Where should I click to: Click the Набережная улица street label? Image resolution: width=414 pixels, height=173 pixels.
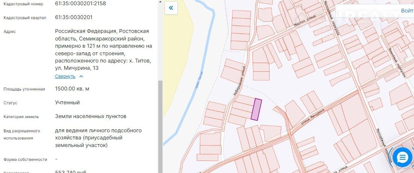tap(240, 81)
